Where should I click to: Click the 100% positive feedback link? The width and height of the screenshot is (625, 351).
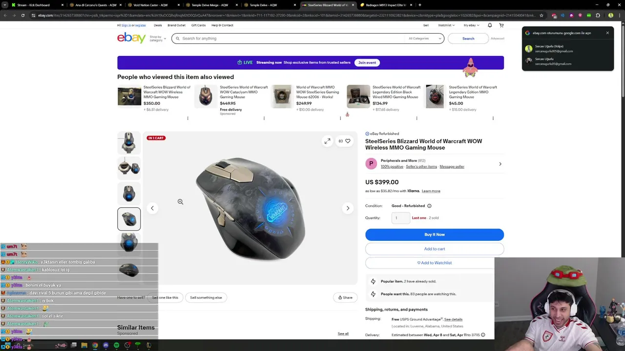pyautogui.click(x=392, y=167)
